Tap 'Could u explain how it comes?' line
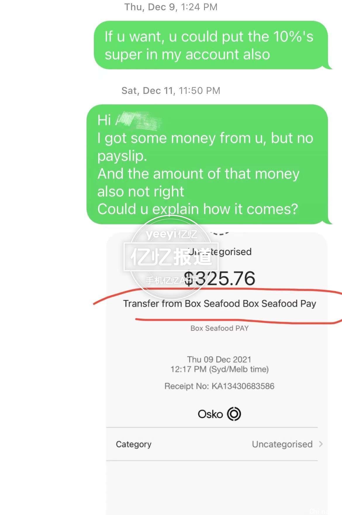This screenshot has width=342, height=515. coord(198,209)
